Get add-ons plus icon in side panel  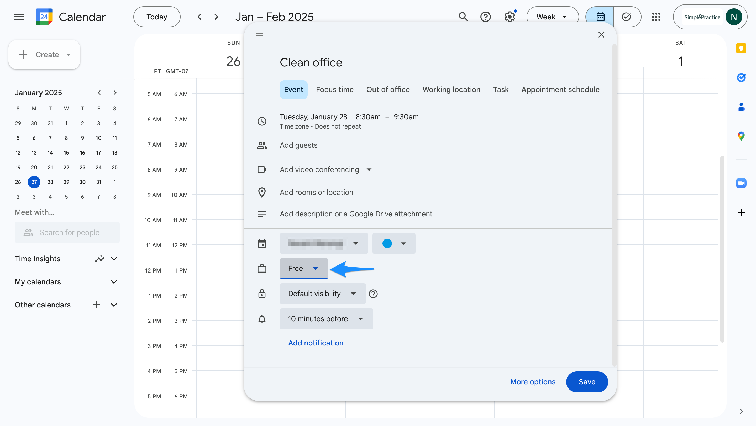point(741,212)
